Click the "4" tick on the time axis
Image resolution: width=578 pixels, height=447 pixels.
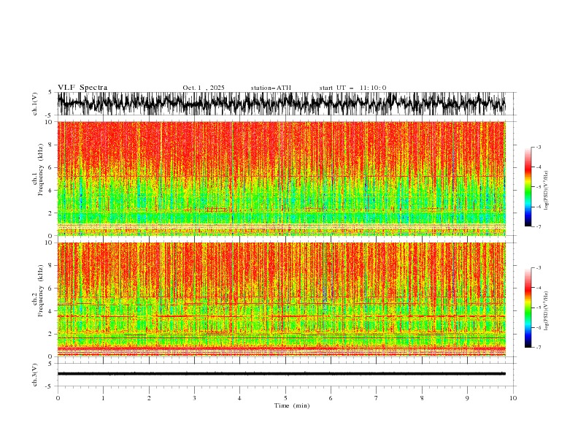(239, 398)
